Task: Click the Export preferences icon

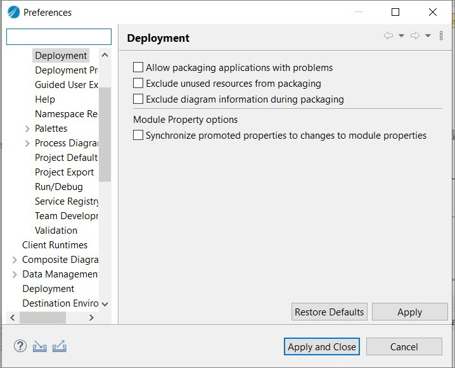Action: click(60, 346)
